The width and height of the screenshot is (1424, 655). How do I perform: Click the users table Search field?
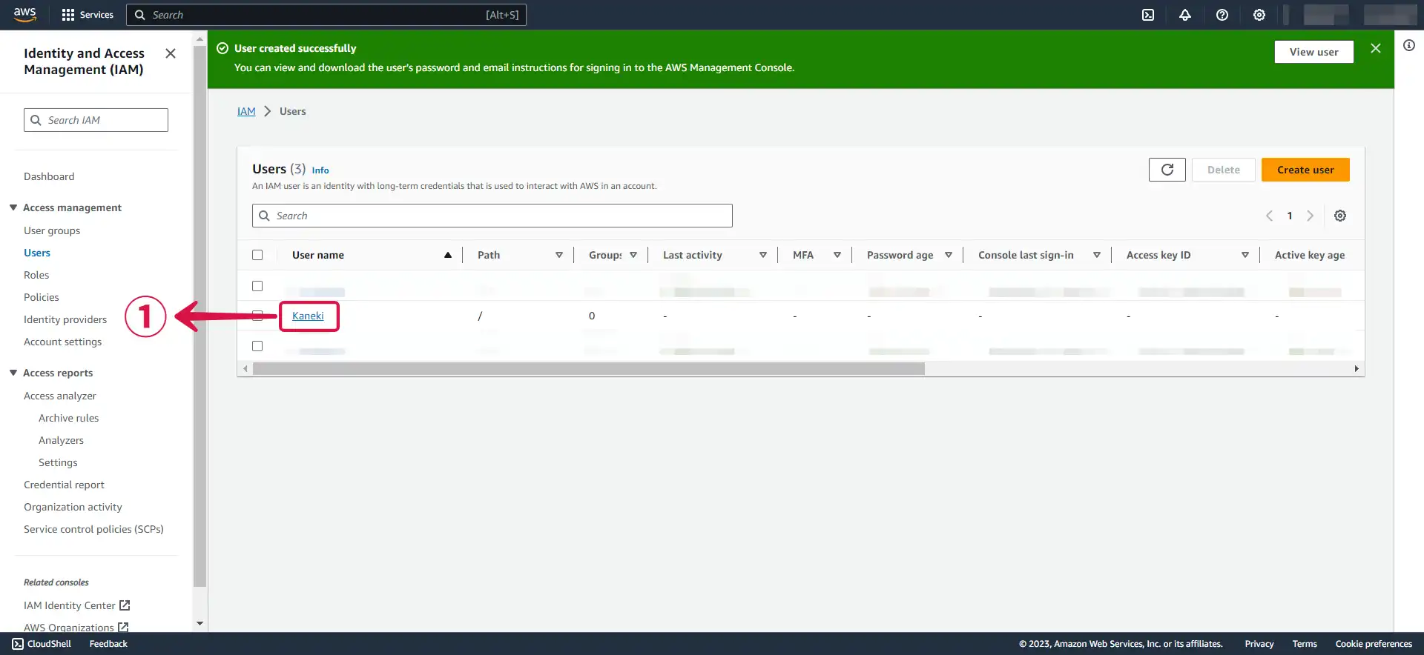tap(492, 216)
